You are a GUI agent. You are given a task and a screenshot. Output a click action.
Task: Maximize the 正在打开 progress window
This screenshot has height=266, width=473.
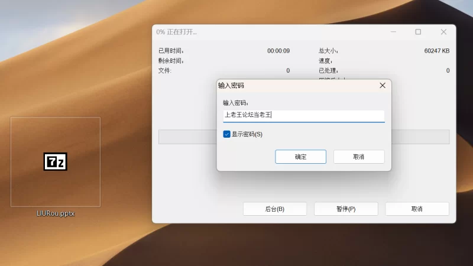(x=418, y=32)
